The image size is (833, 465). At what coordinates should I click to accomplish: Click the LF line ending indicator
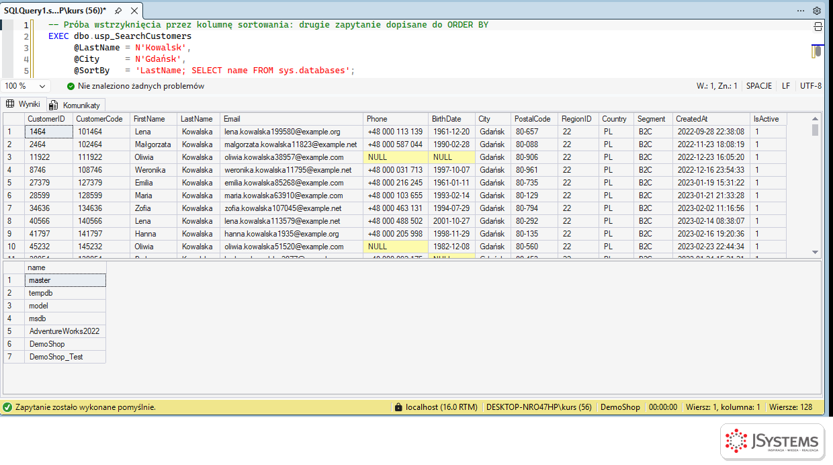point(786,86)
